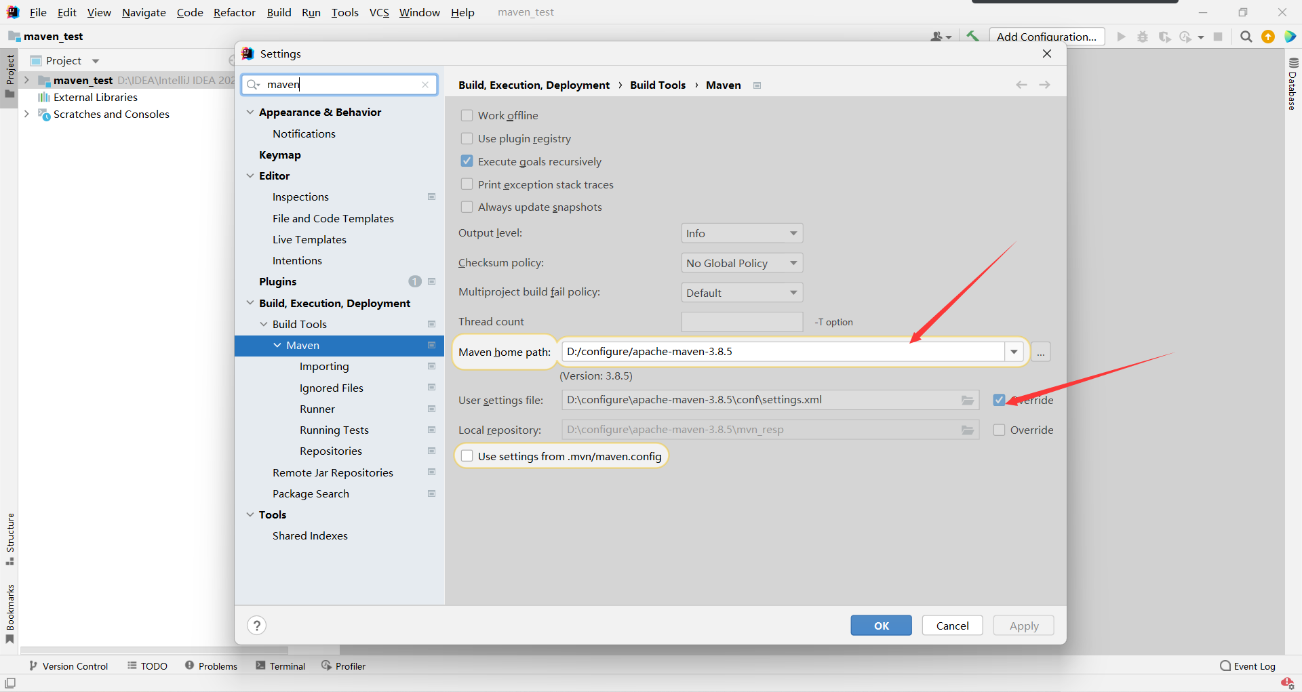This screenshot has height=692, width=1302.
Task: Collapse Build Tools node
Action: click(x=264, y=324)
